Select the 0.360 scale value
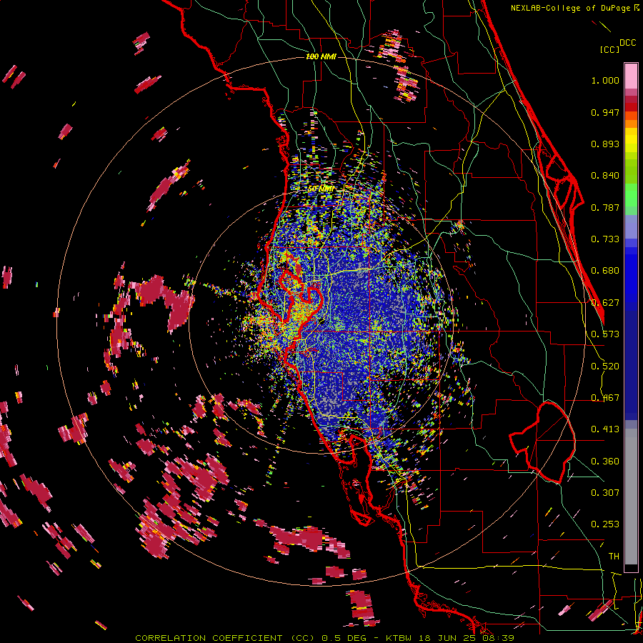643x643 pixels. pyautogui.click(x=605, y=462)
